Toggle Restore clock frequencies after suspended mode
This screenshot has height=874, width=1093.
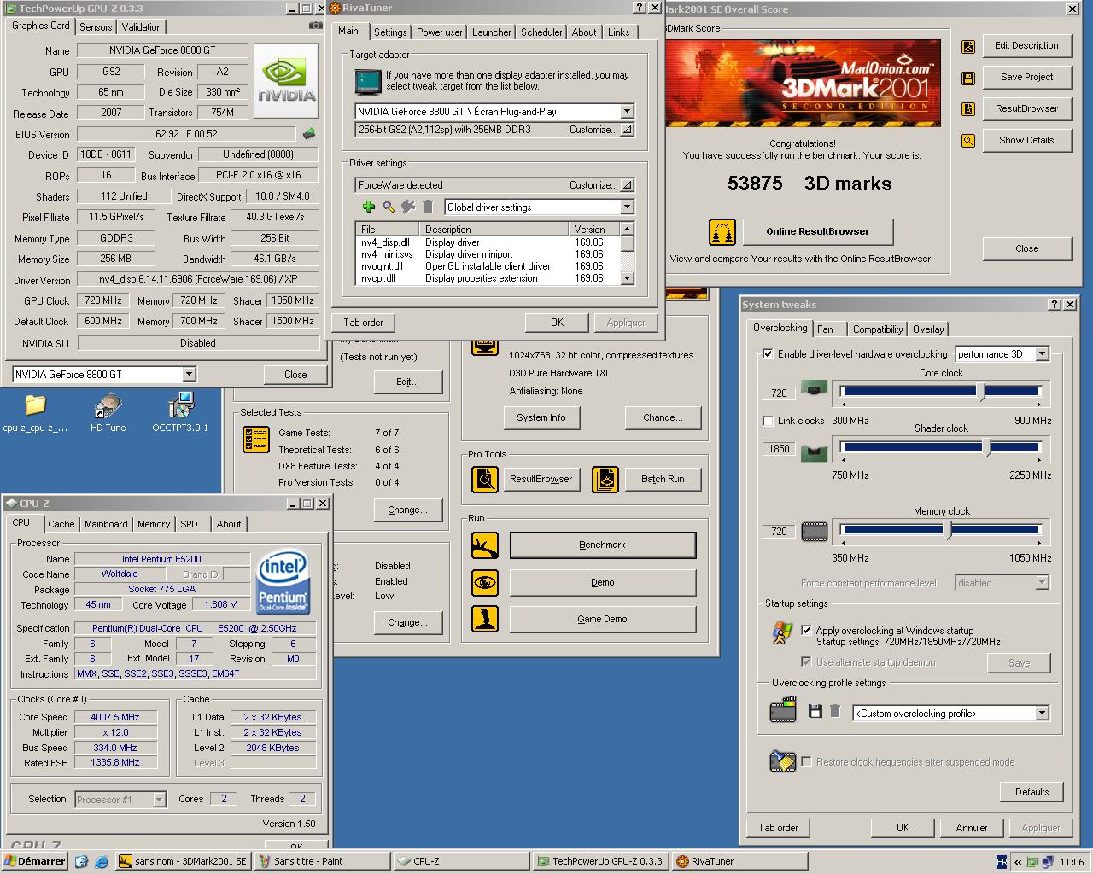(806, 761)
